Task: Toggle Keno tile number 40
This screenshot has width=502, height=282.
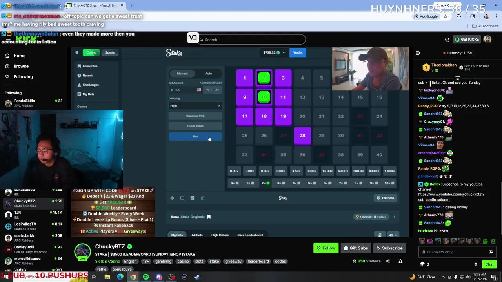Action: coord(379,155)
